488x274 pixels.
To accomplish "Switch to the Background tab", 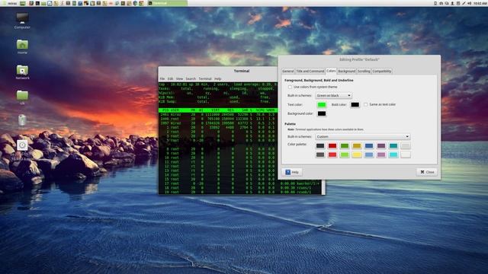I will (346, 71).
